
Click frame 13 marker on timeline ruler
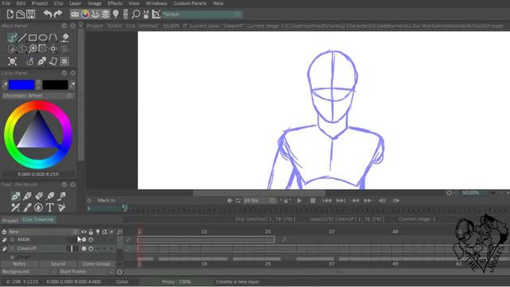204,232
